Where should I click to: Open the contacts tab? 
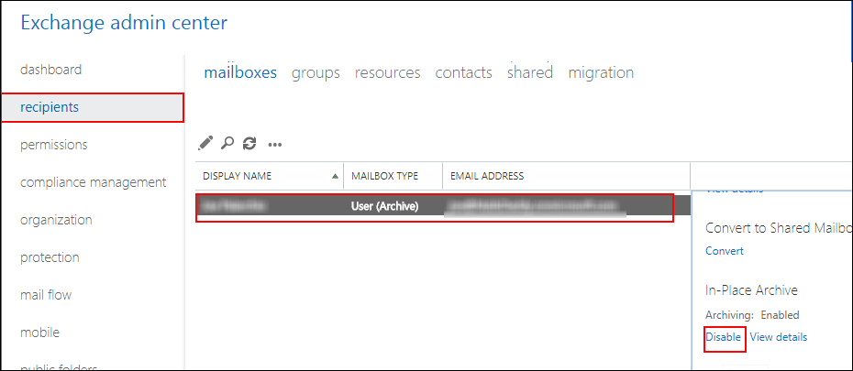tap(463, 72)
